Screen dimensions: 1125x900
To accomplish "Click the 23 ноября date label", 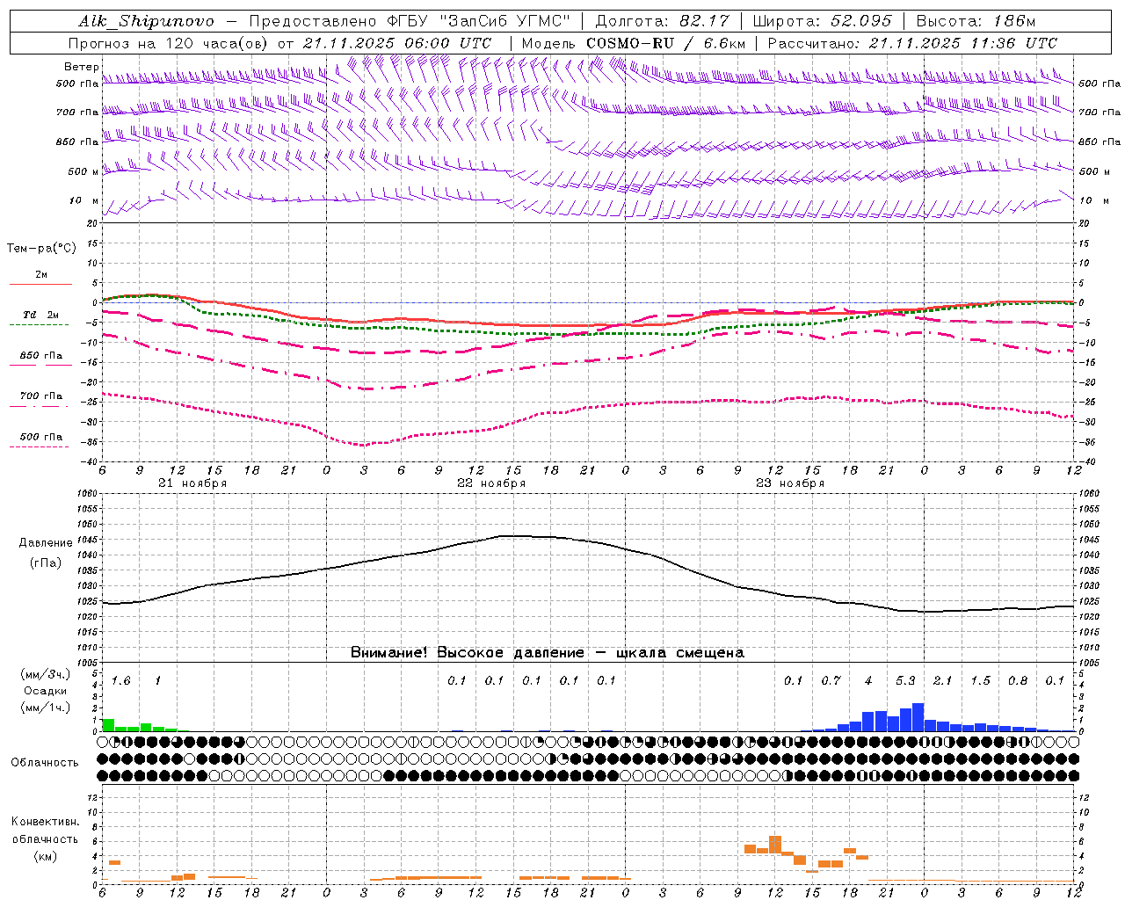I will [790, 483].
